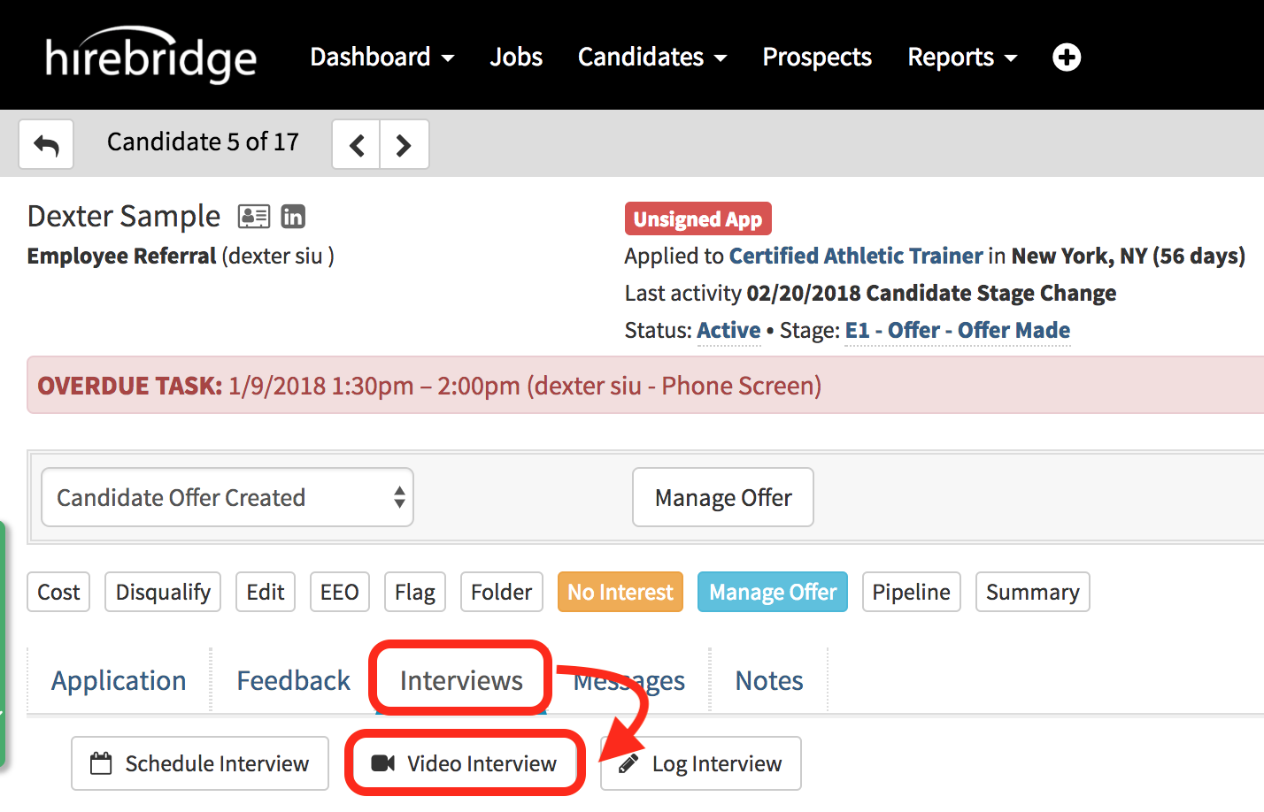This screenshot has width=1264, height=812.
Task: Open the Certified Athletic Trainer job link
Action: [855, 256]
